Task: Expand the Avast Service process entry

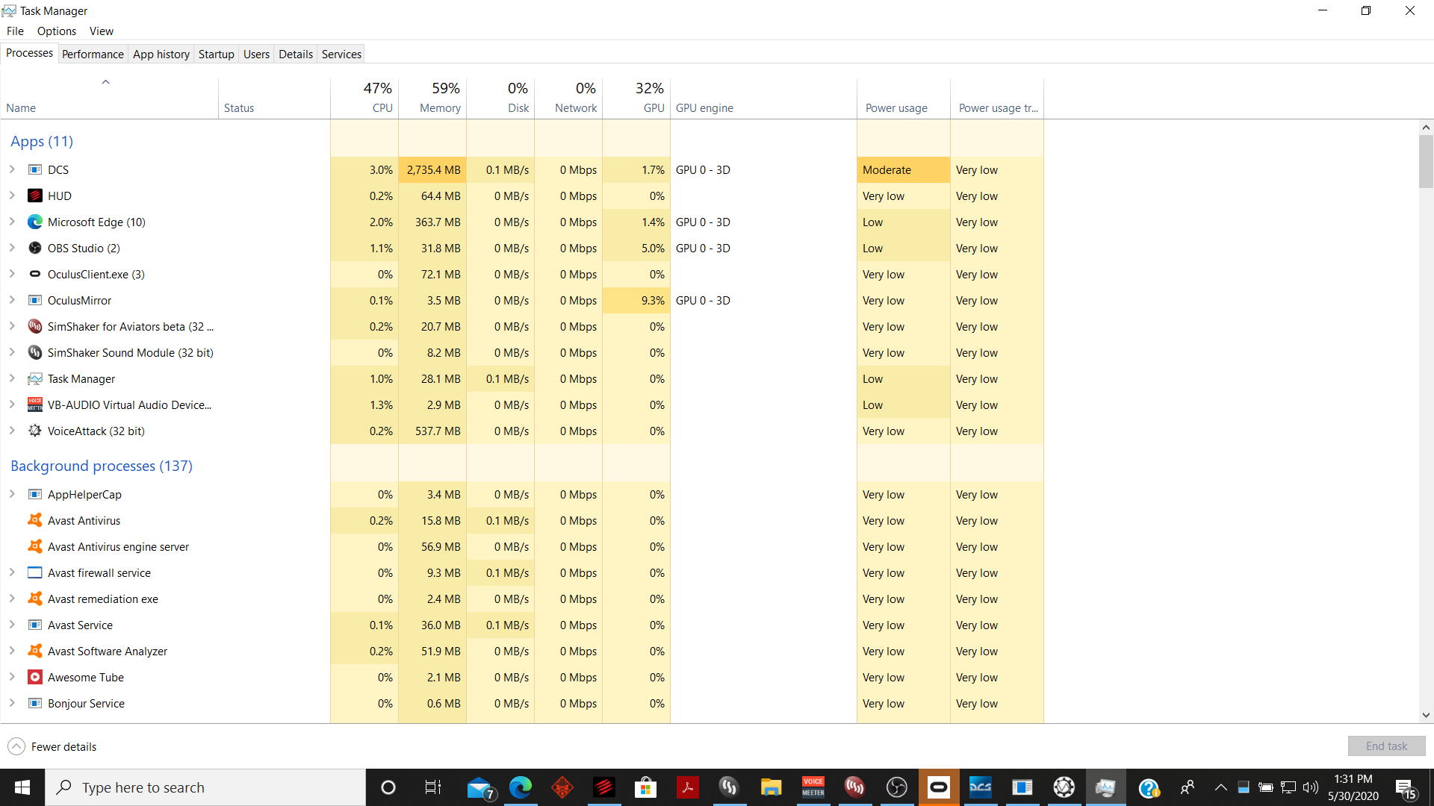Action: pos(12,625)
